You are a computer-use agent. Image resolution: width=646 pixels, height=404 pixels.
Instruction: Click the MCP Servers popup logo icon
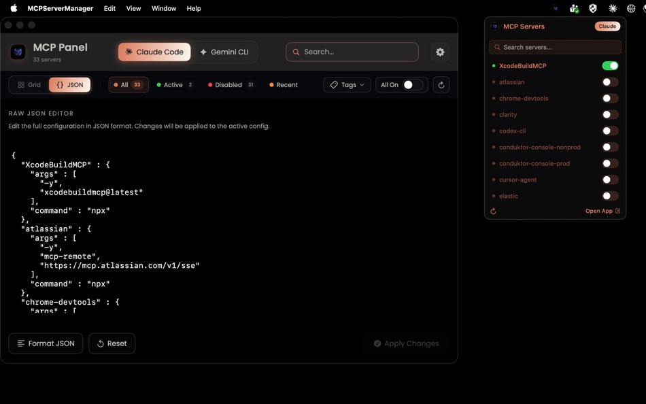click(494, 27)
